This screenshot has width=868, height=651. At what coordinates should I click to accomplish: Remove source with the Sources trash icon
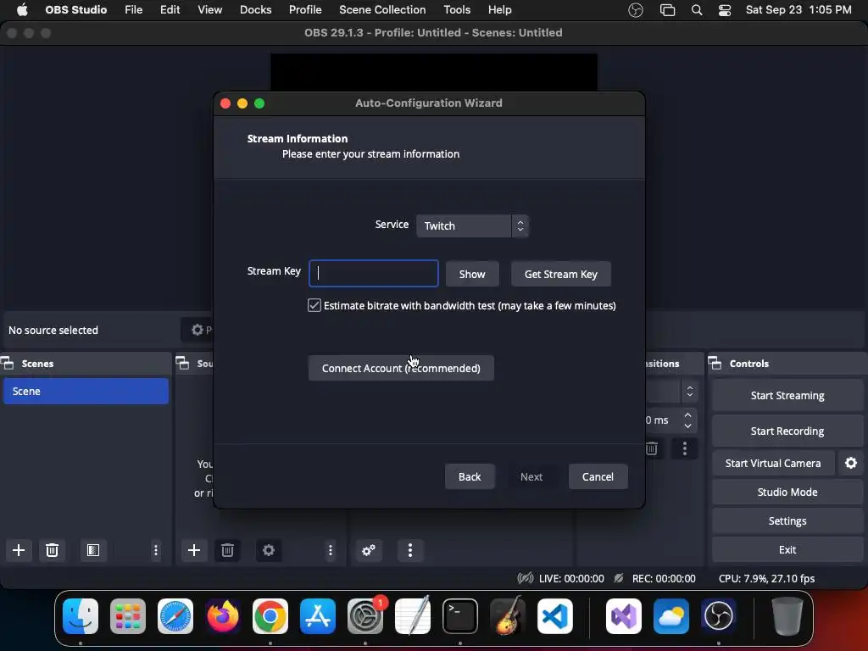pos(227,550)
